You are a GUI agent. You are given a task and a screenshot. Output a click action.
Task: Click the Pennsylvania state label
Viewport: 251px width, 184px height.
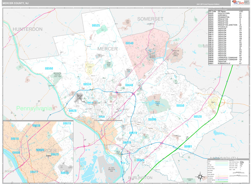pos(34,108)
